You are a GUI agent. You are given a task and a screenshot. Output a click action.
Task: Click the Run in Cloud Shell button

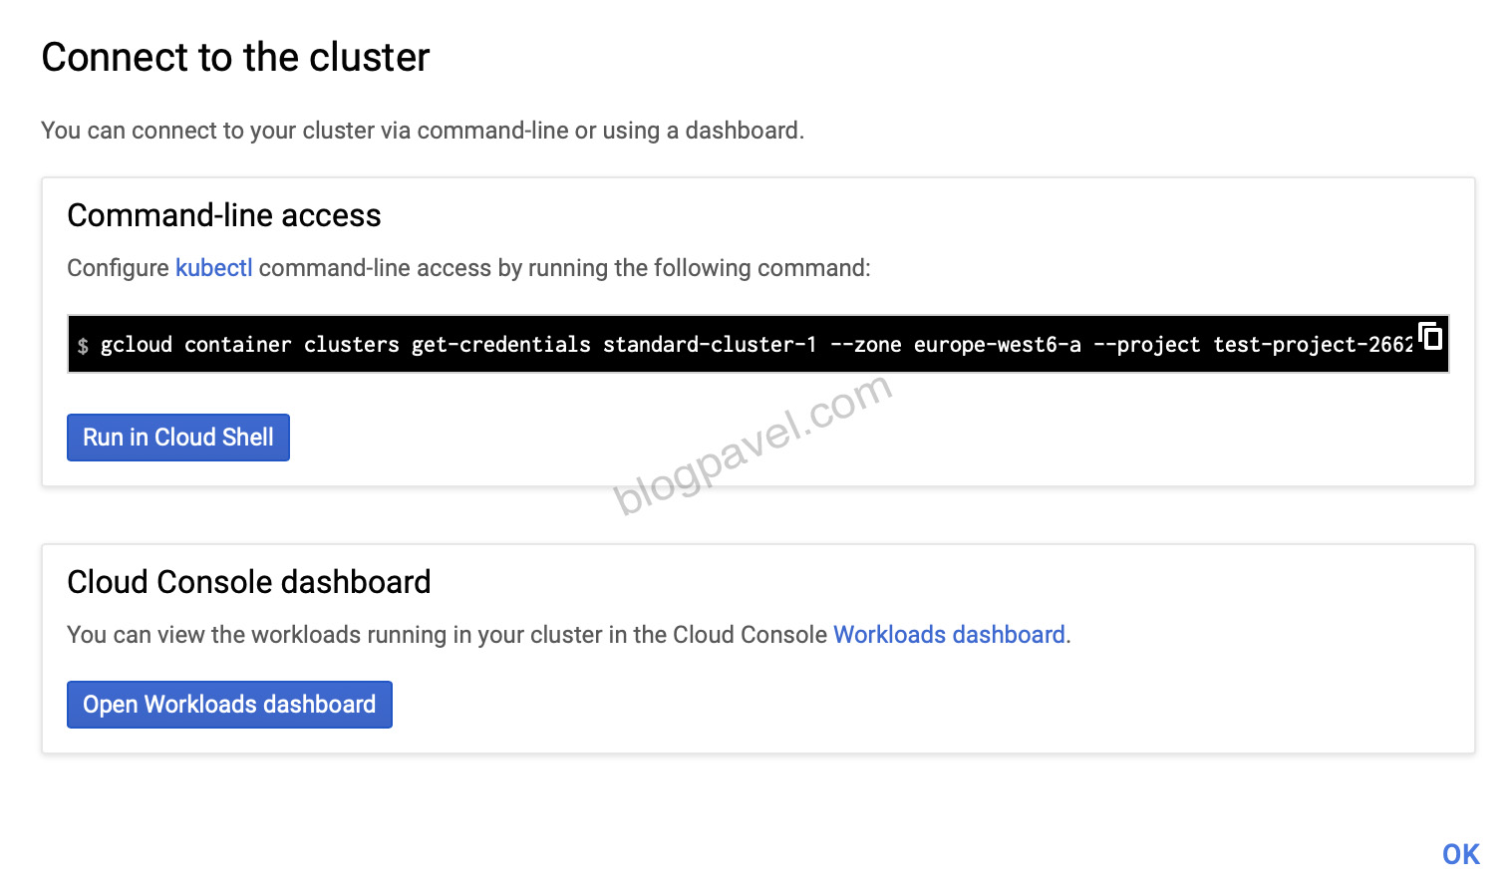pyautogui.click(x=178, y=438)
